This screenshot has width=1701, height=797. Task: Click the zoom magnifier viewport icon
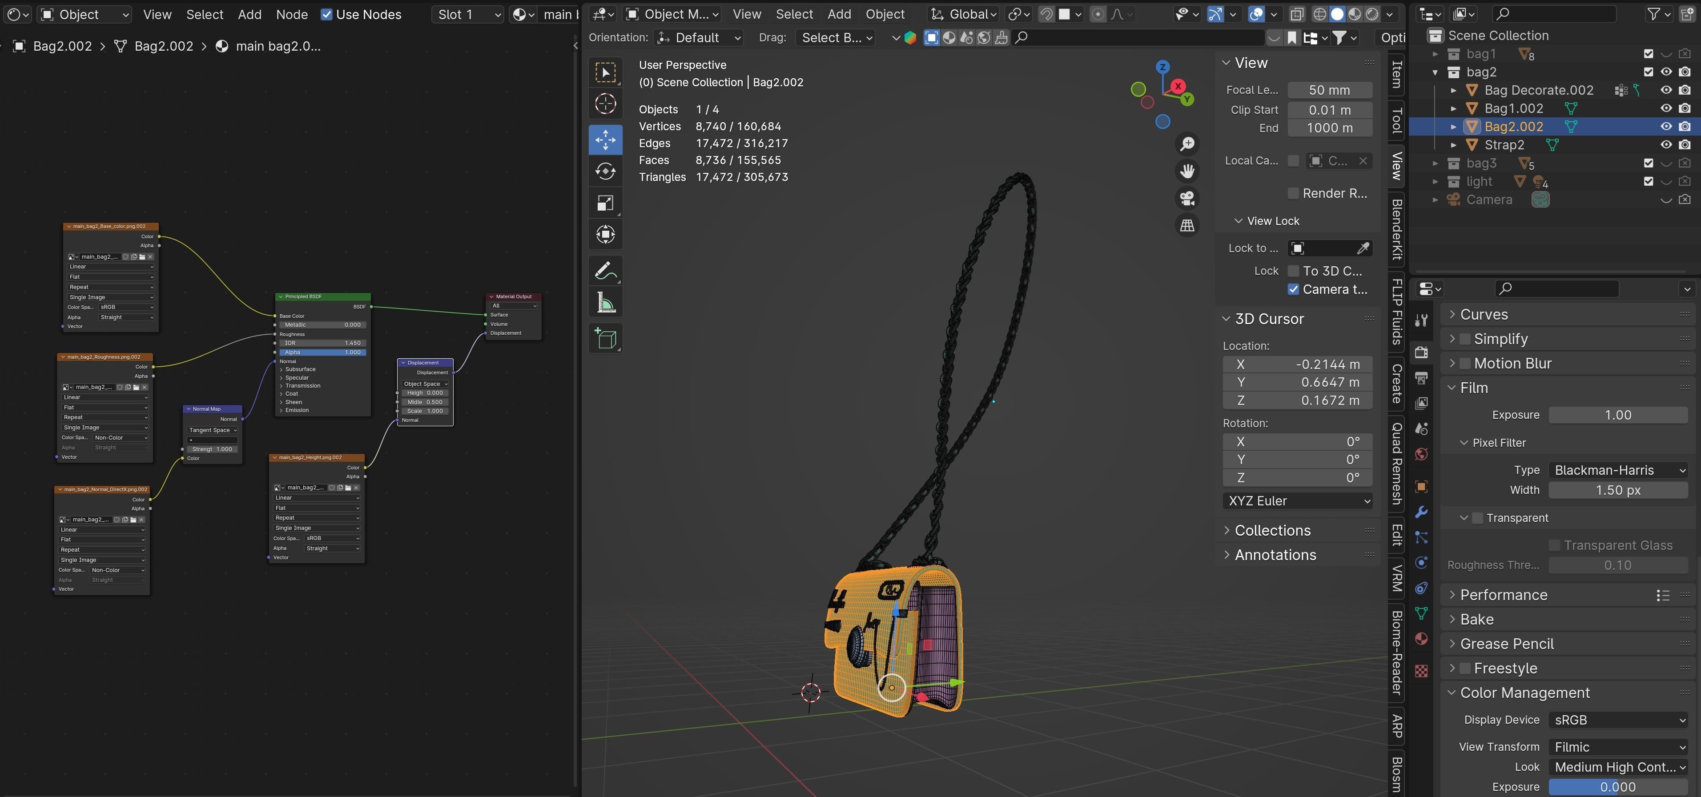click(1186, 144)
